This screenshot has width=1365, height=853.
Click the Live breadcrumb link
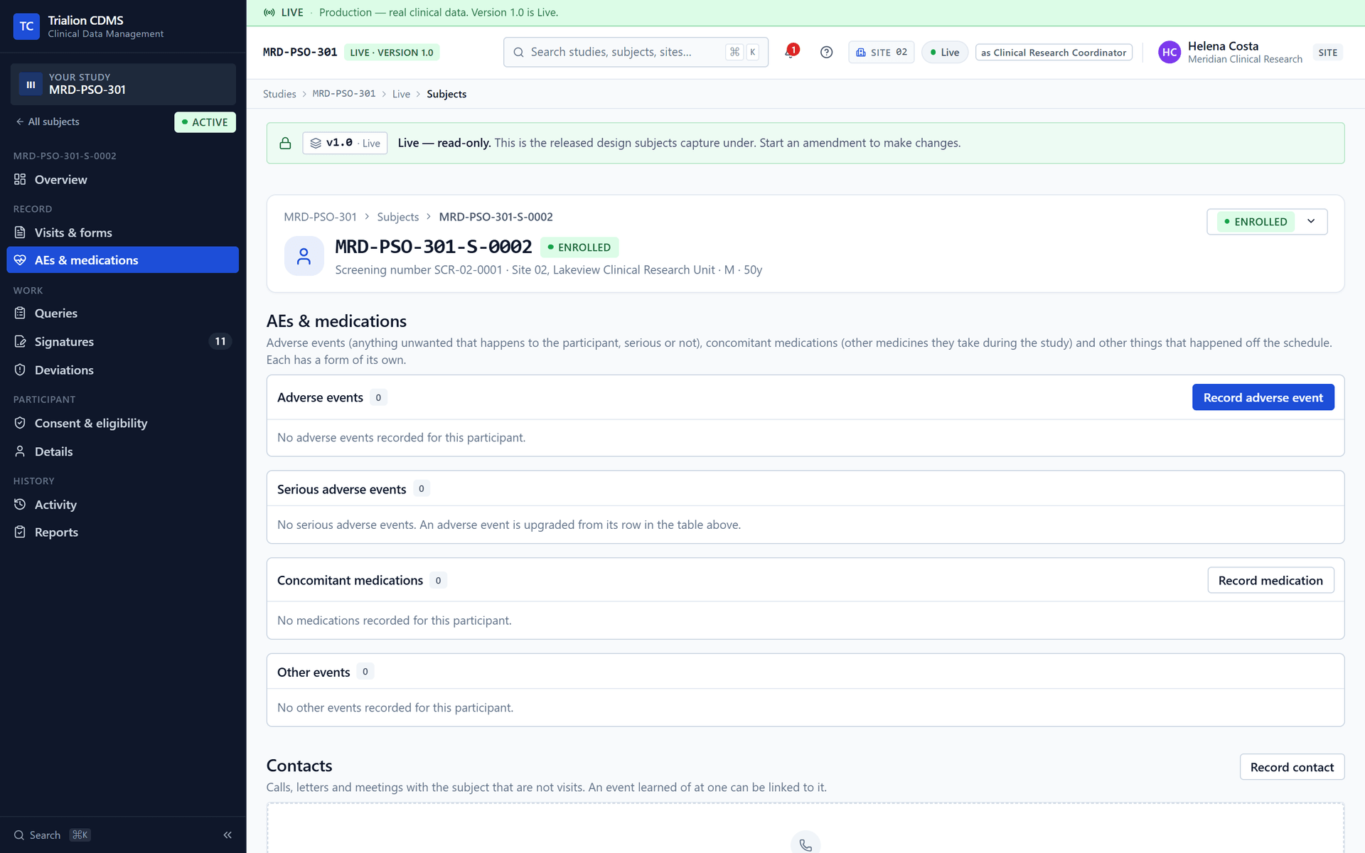[401, 94]
